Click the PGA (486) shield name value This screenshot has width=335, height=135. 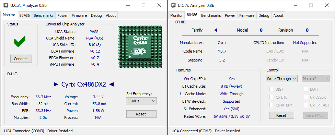[94, 38]
